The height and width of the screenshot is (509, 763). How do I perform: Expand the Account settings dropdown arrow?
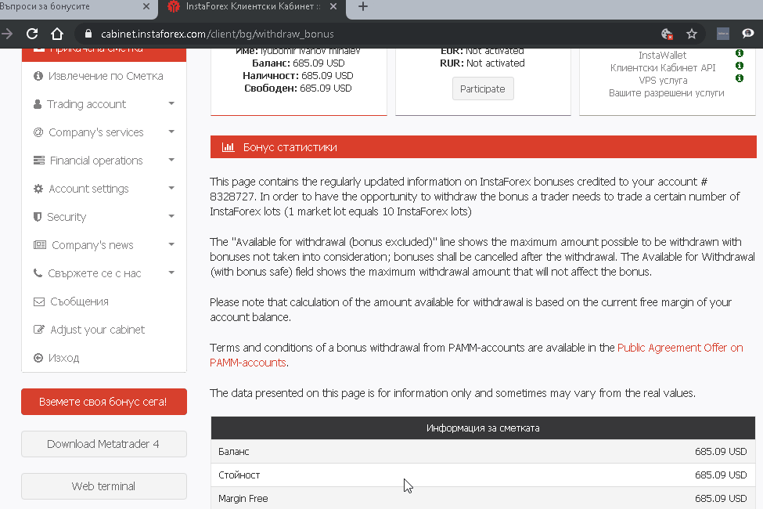tap(171, 188)
